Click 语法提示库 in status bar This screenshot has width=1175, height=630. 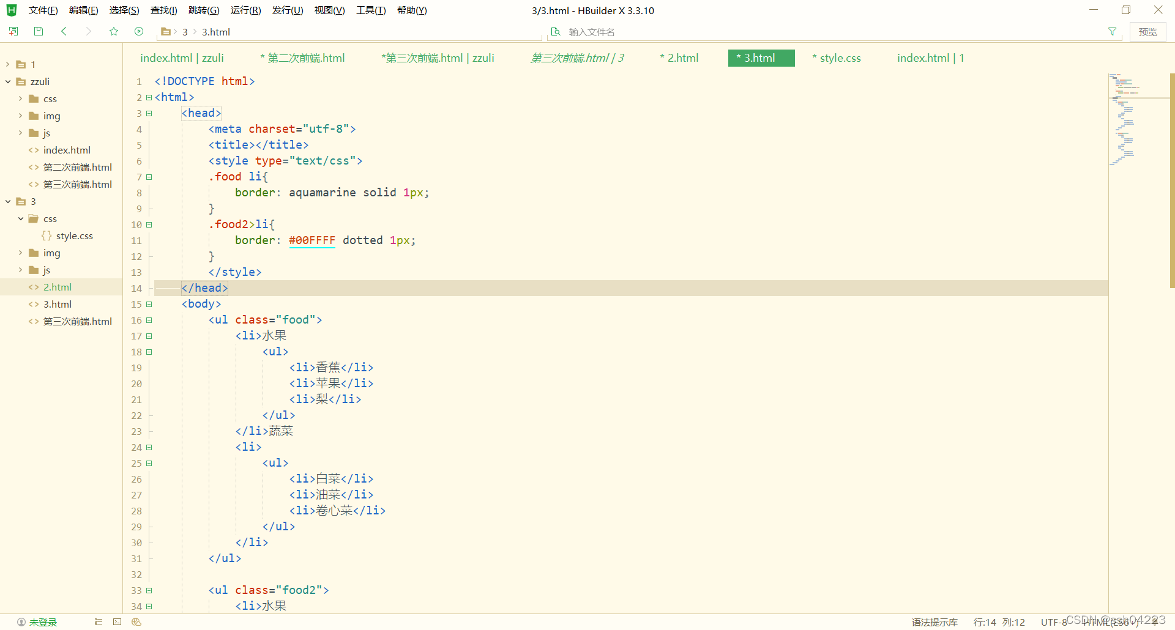point(934,622)
